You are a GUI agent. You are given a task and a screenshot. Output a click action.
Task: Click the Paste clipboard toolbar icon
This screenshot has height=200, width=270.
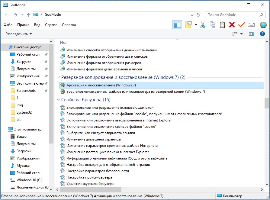point(222,25)
